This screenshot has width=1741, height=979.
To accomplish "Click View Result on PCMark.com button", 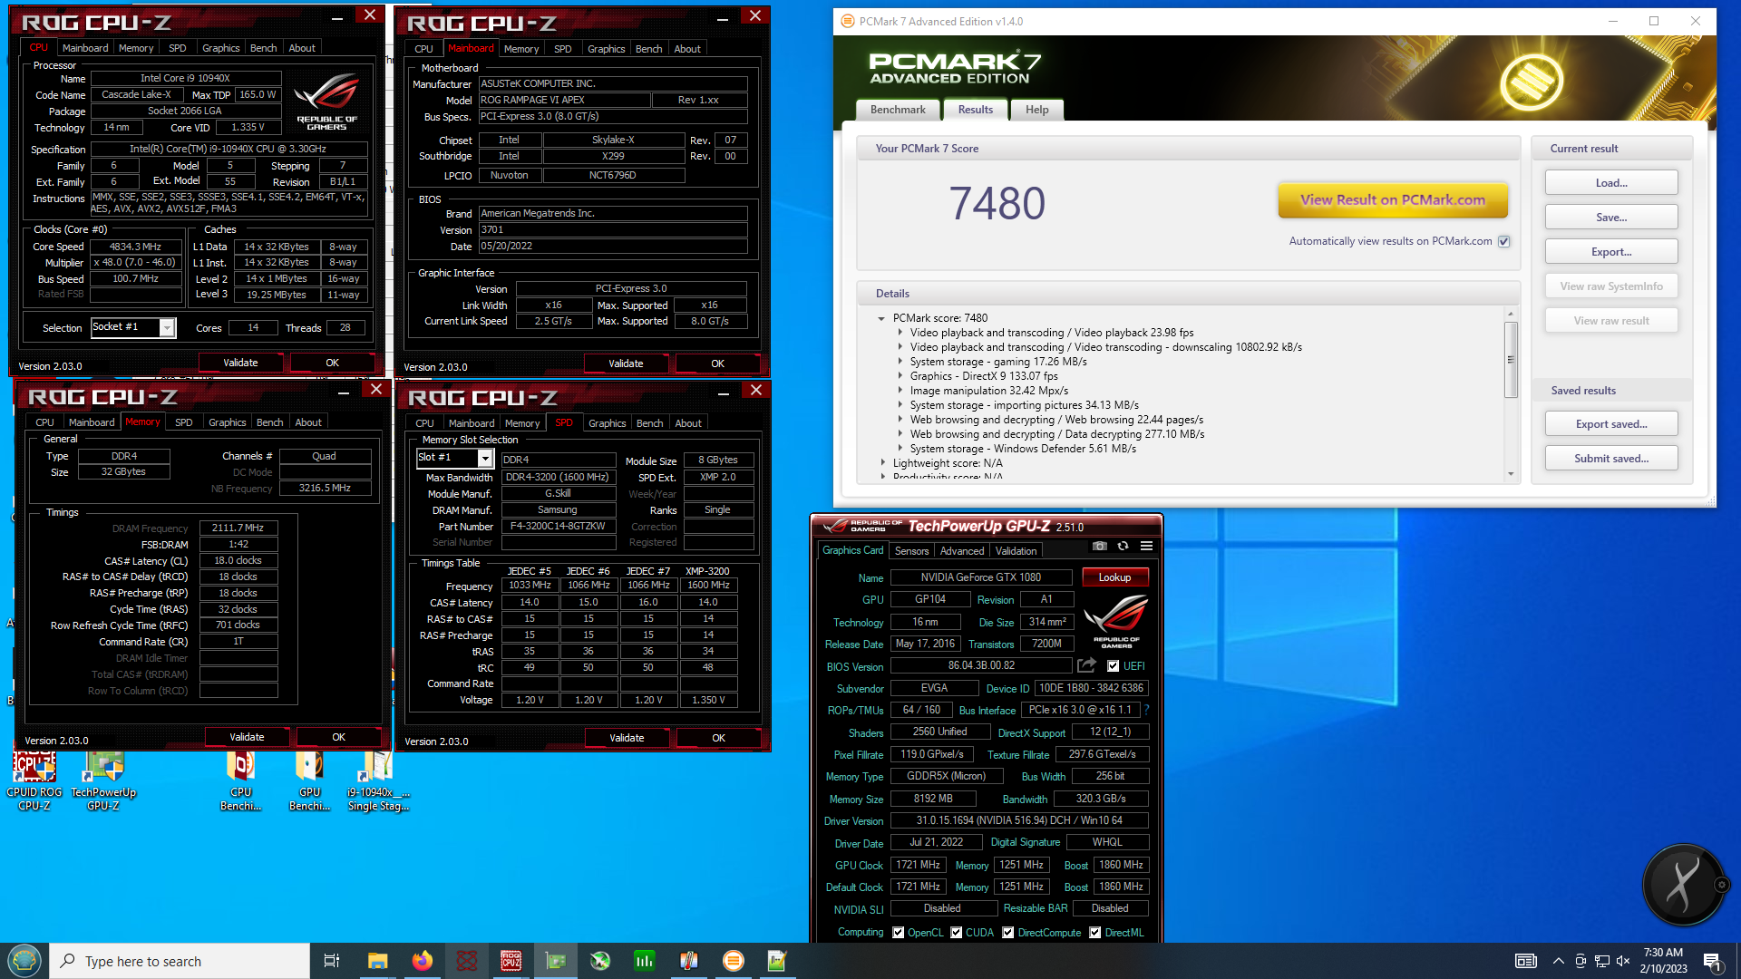I will 1393,200.
